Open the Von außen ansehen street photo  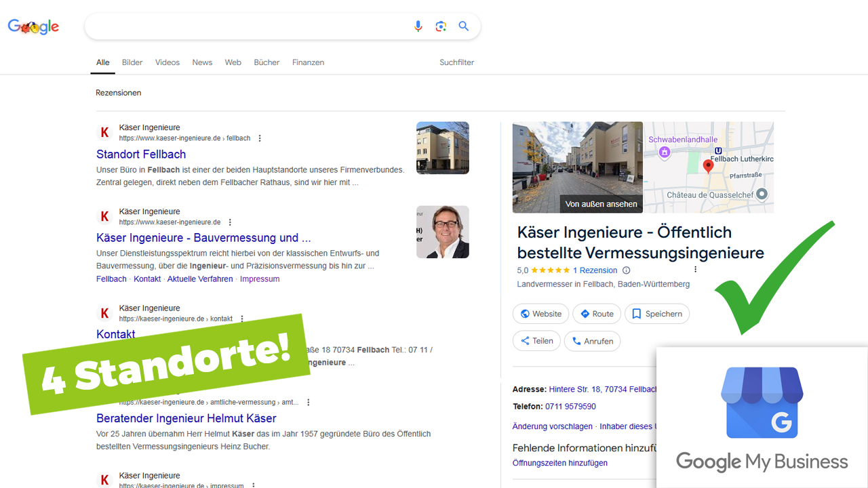click(578, 167)
